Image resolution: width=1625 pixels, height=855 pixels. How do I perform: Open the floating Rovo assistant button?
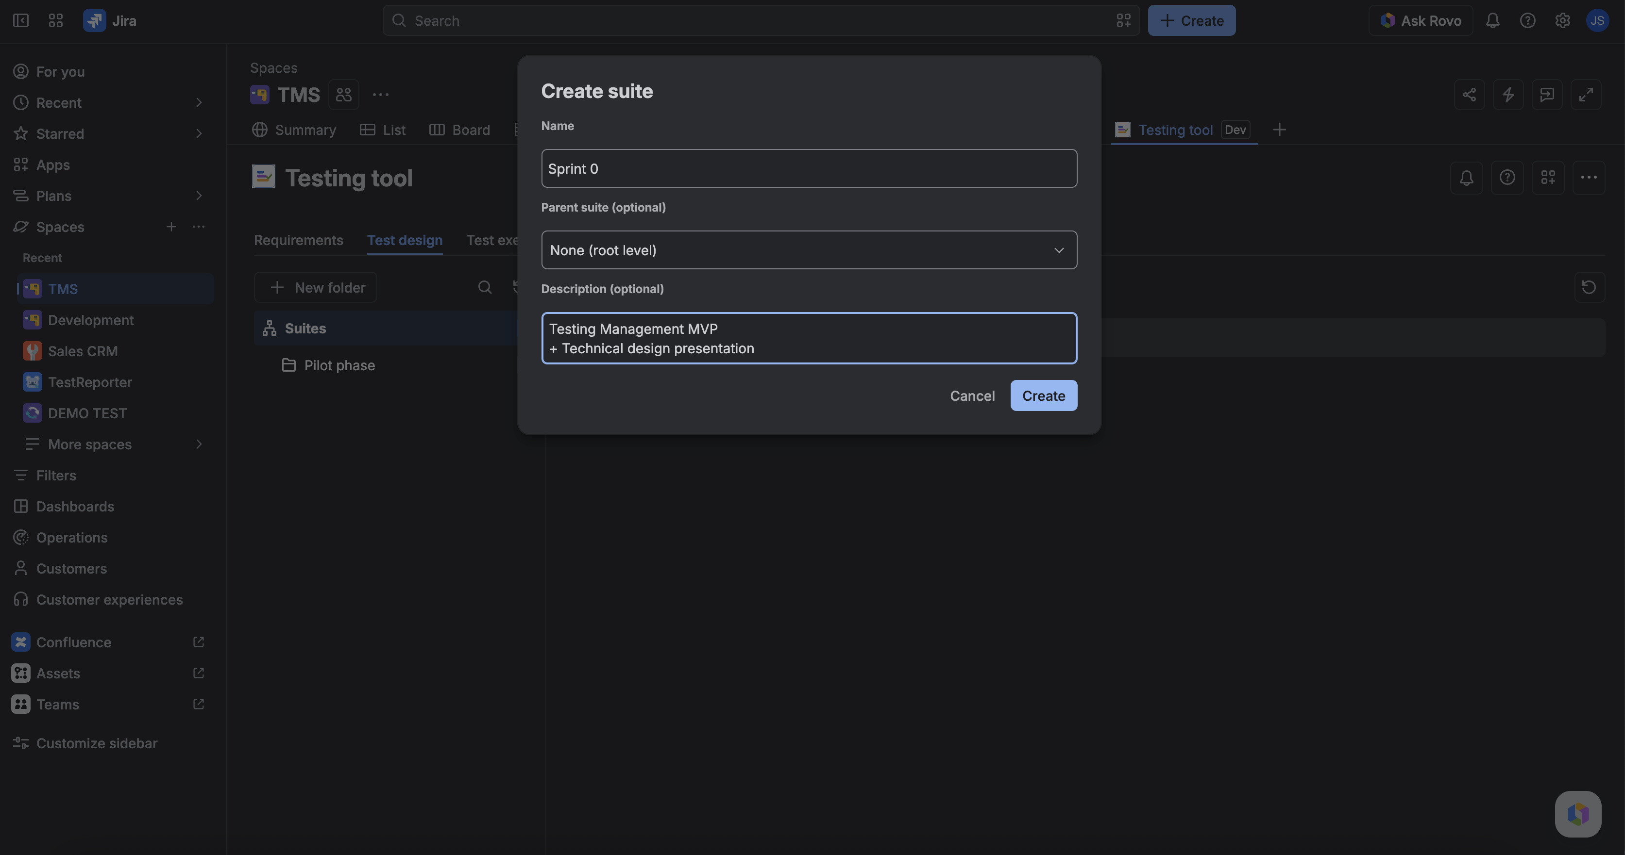(1578, 814)
